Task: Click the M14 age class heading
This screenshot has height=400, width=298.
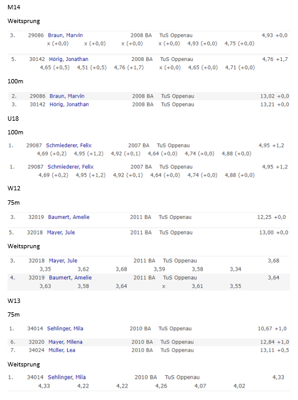Action: 14,7
